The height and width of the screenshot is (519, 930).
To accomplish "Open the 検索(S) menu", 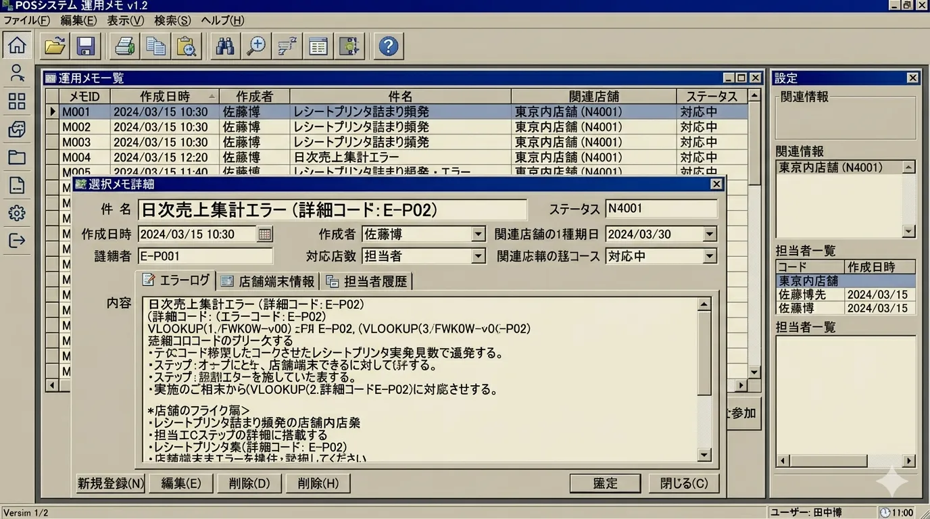I will [x=172, y=20].
